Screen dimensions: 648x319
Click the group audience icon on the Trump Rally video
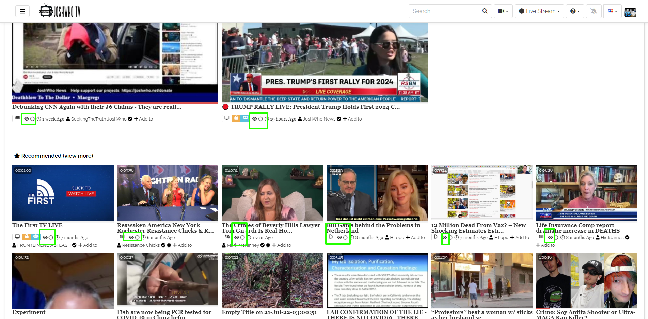pos(246,118)
